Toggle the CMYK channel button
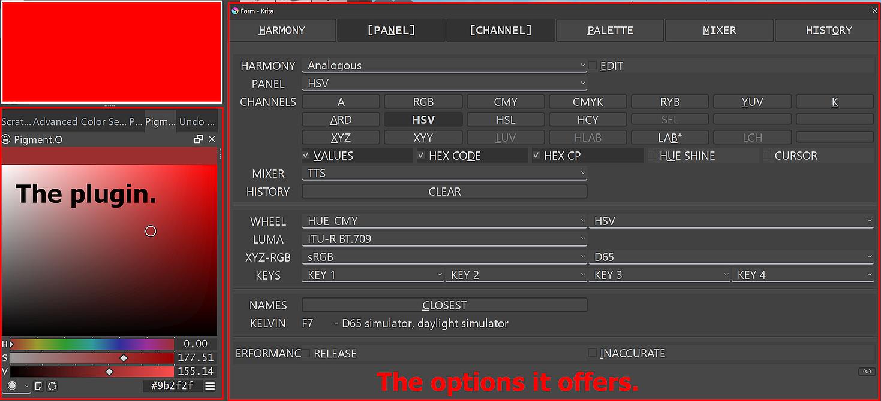The height and width of the screenshot is (401, 881). tap(588, 102)
